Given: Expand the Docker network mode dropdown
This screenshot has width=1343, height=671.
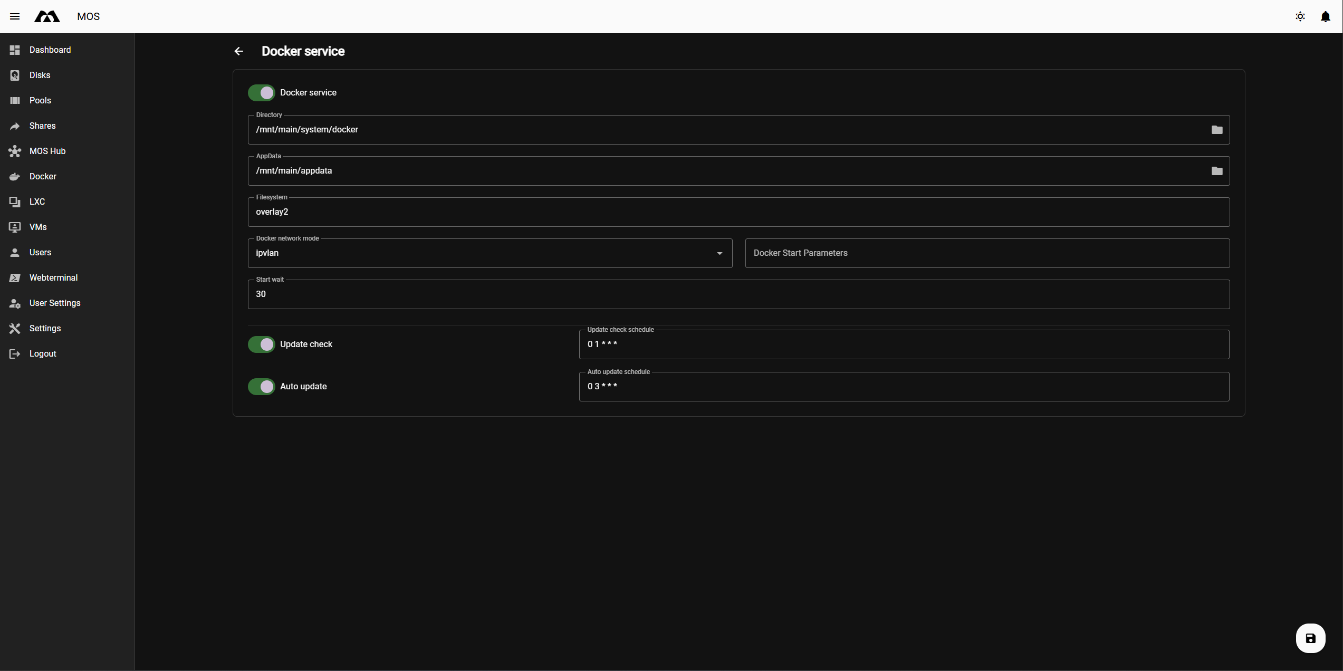Looking at the screenshot, I should tap(720, 253).
